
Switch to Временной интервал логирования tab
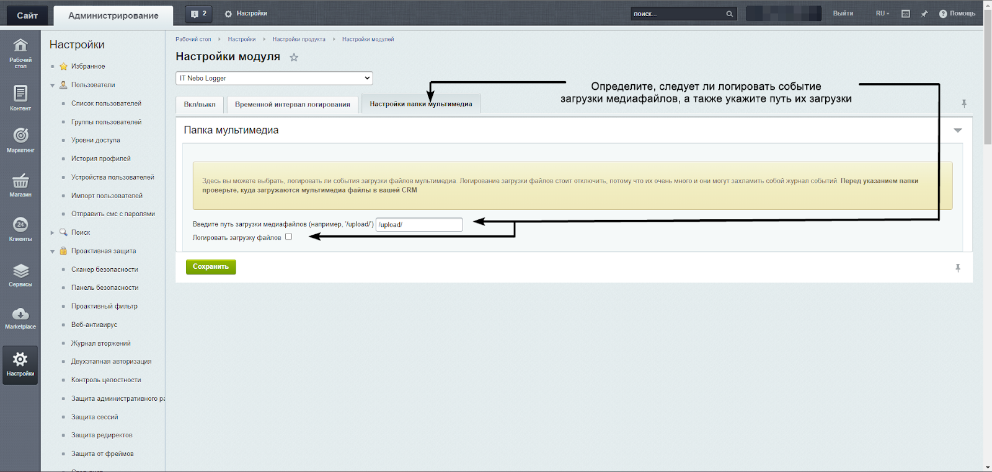(x=293, y=105)
